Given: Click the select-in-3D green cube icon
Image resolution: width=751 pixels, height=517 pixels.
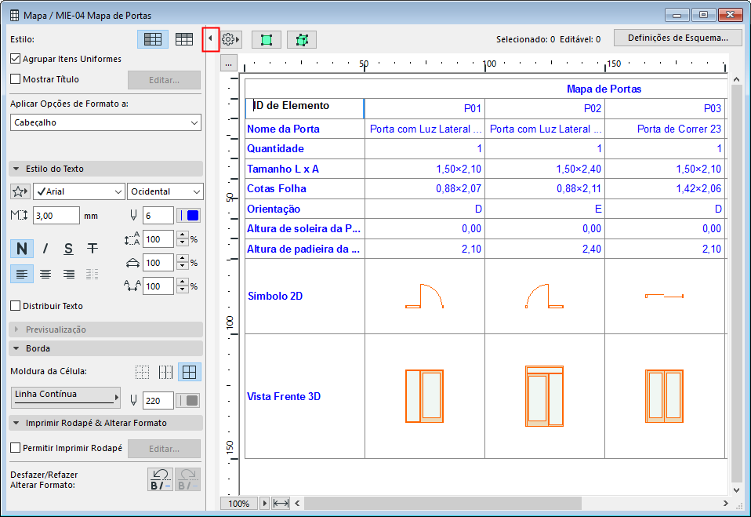Looking at the screenshot, I should (x=301, y=39).
